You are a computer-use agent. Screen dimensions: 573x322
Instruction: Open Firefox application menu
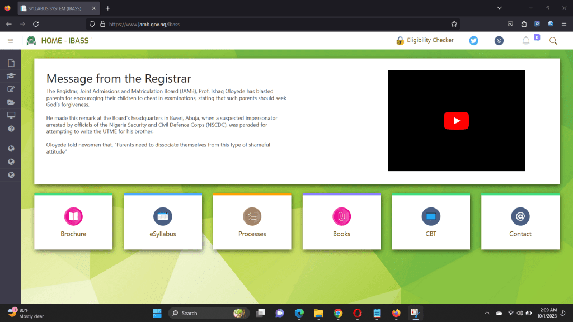click(564, 24)
